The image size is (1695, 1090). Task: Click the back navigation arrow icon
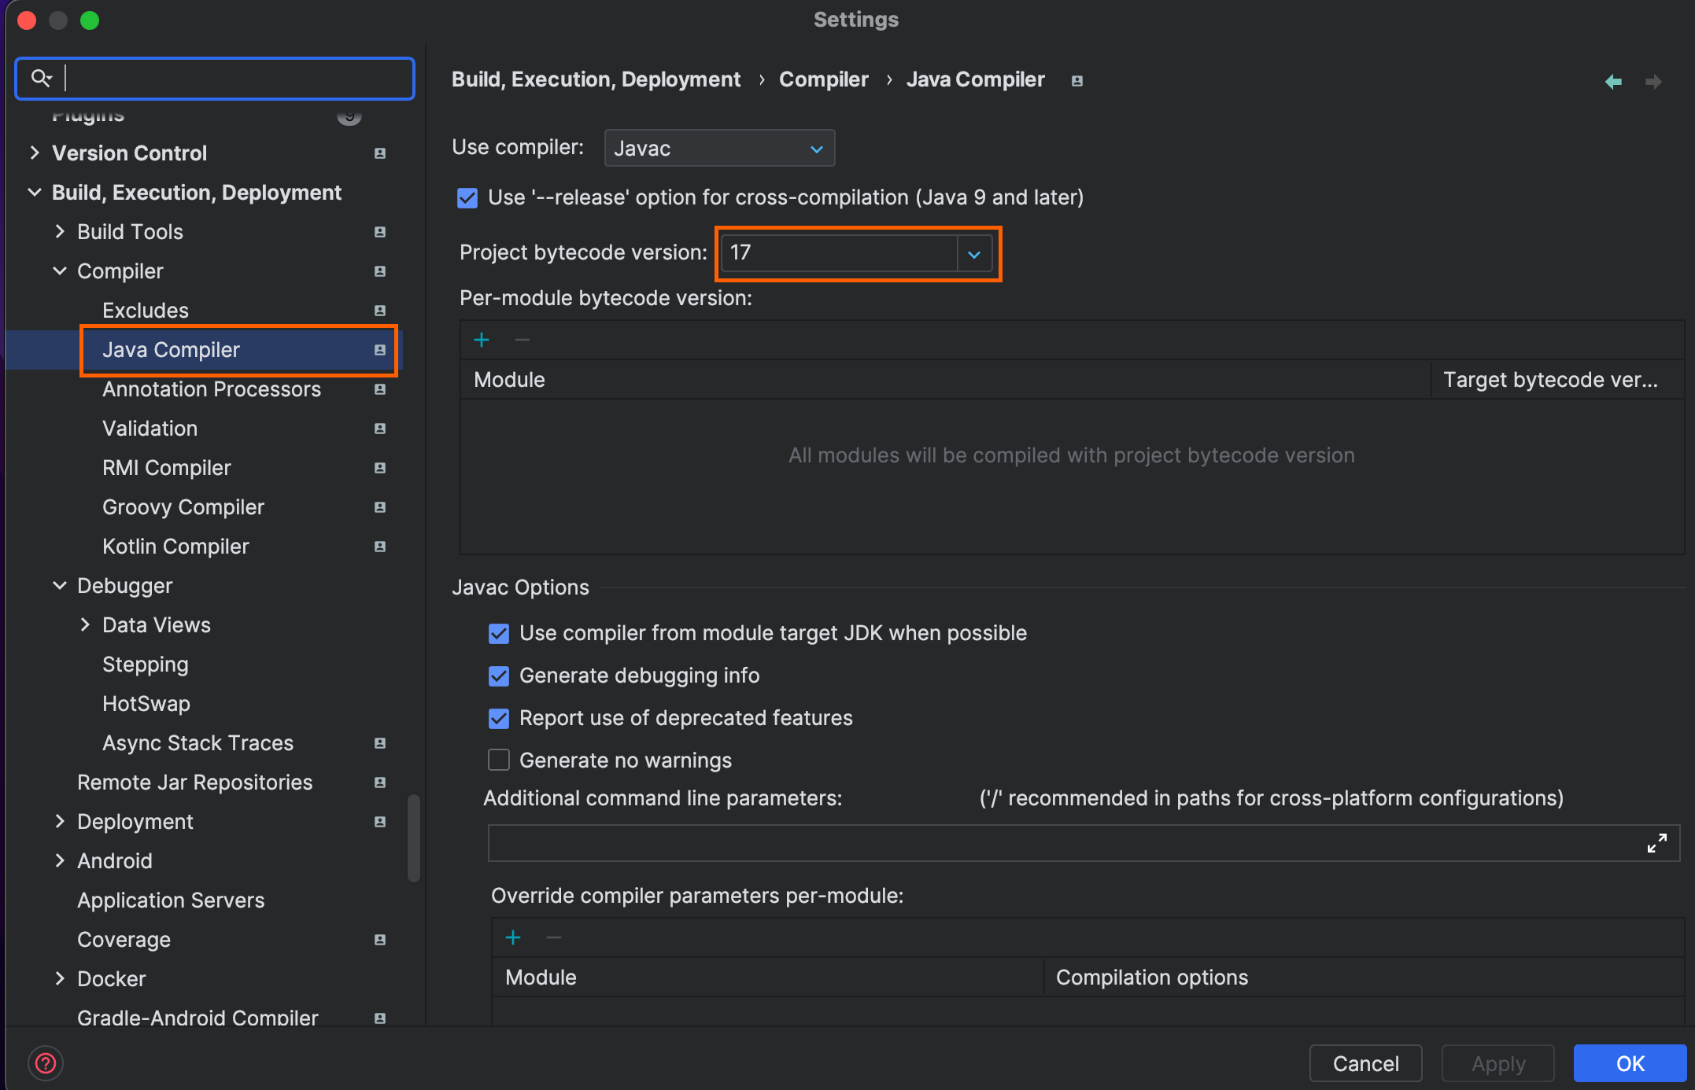point(1613,82)
